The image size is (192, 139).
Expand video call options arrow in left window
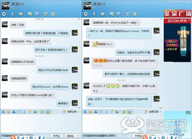(8, 14)
